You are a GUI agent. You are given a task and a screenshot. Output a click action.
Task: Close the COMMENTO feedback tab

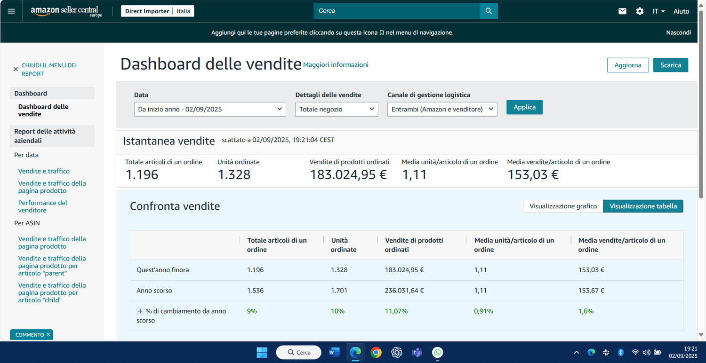[48, 335]
